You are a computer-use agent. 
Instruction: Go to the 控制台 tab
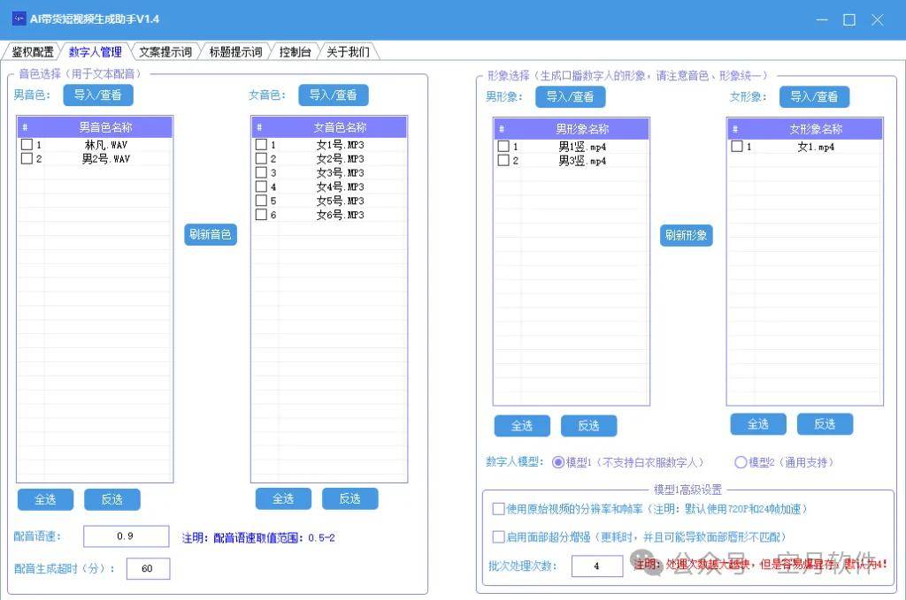[x=295, y=52]
